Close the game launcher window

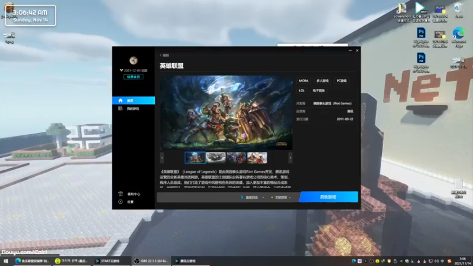click(357, 51)
